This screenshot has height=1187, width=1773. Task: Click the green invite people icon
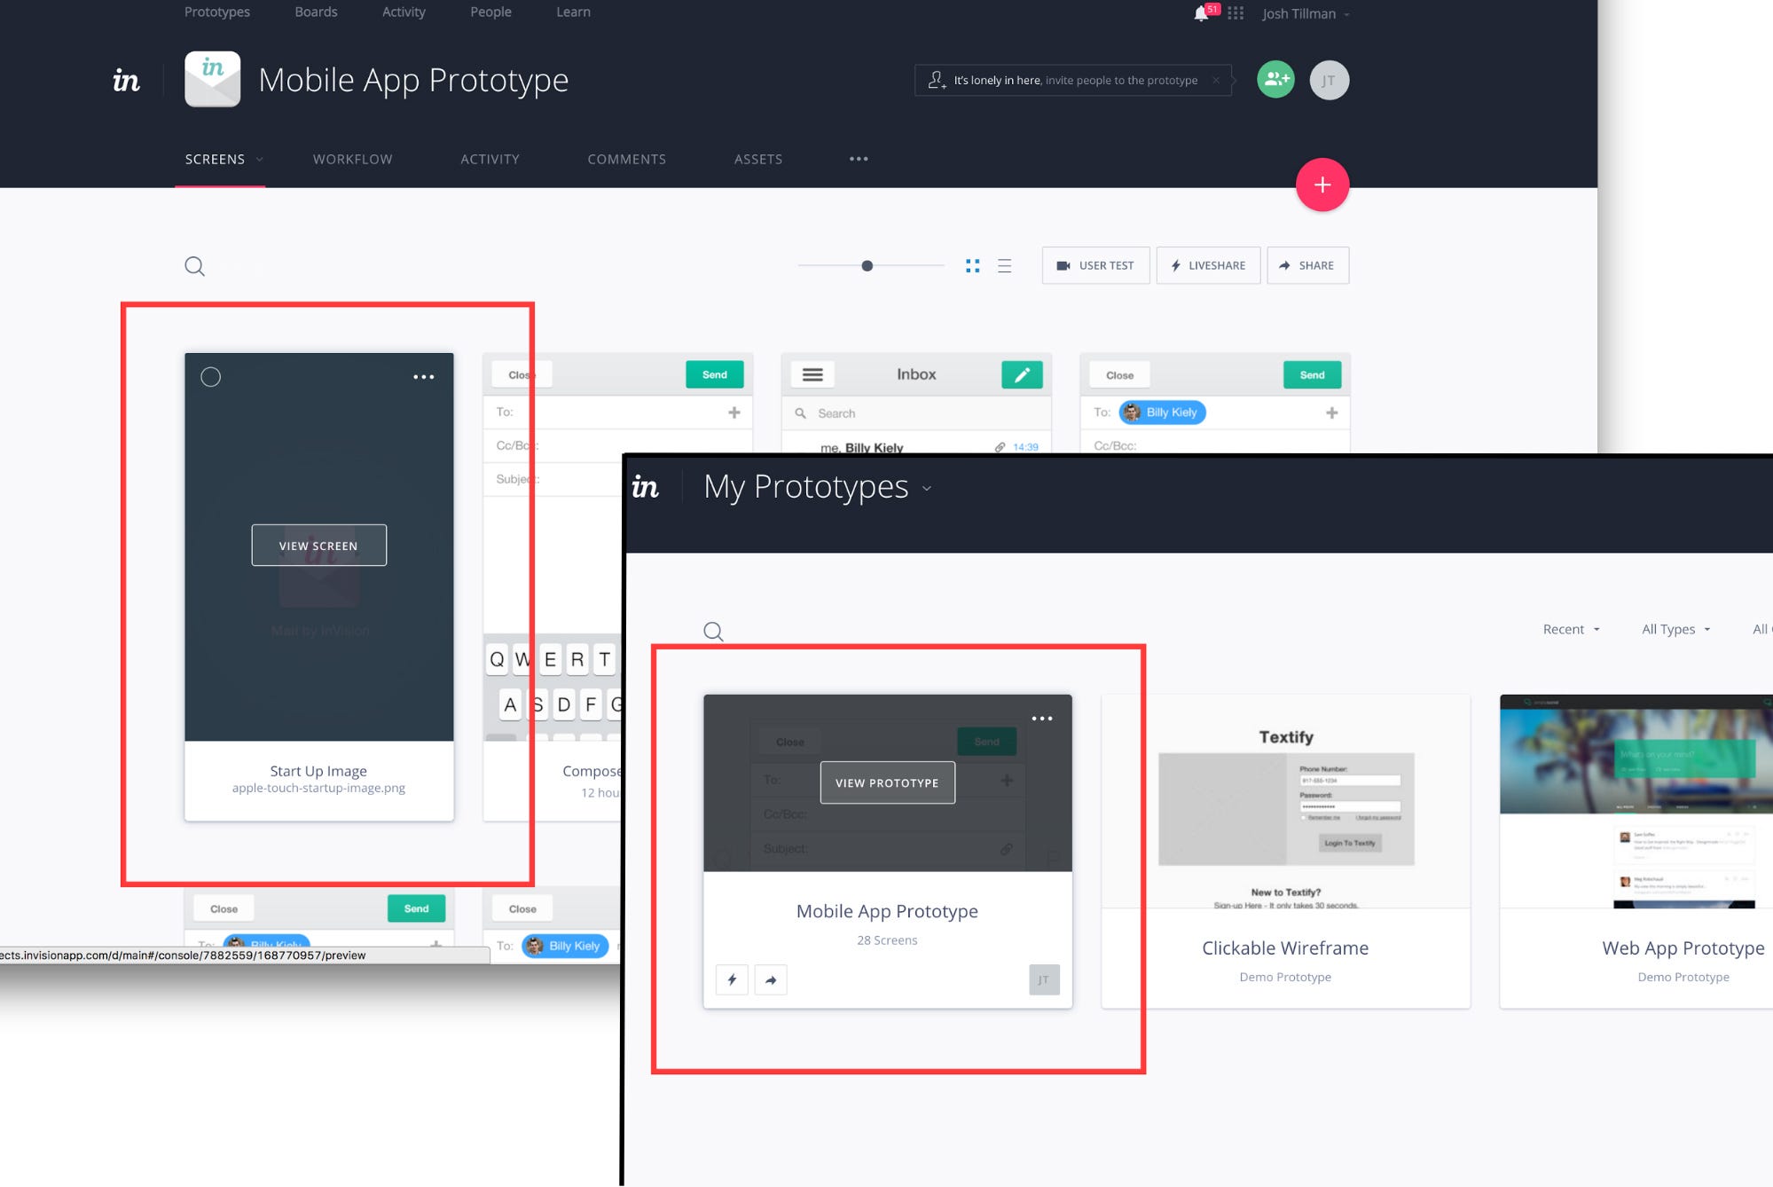(1275, 80)
